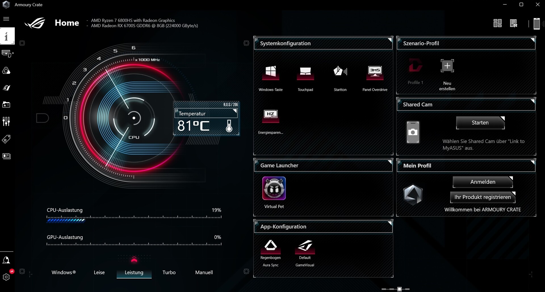Open the User Center sidebar icon

point(6,260)
